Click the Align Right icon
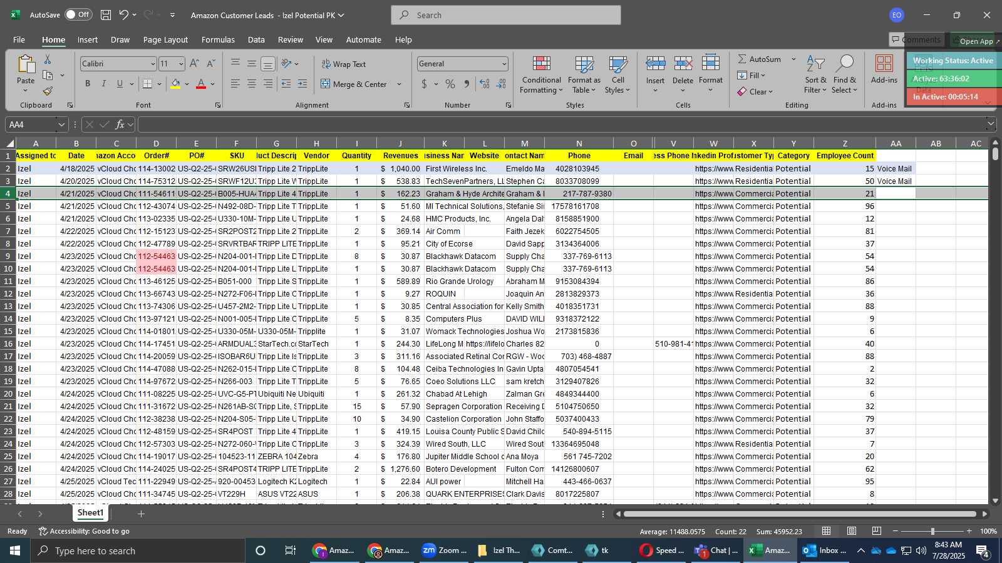Viewport: 1002px width, 563px height. pos(268,84)
